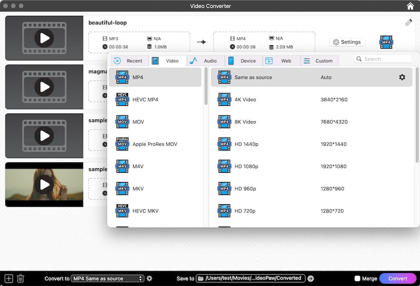The width and height of the screenshot is (420, 286).
Task: Click the trash icon to remove files
Action: point(20,278)
